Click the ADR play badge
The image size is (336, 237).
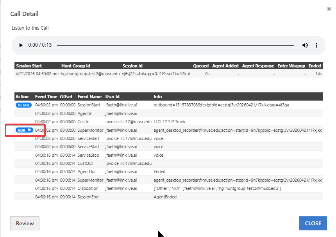click(x=24, y=130)
